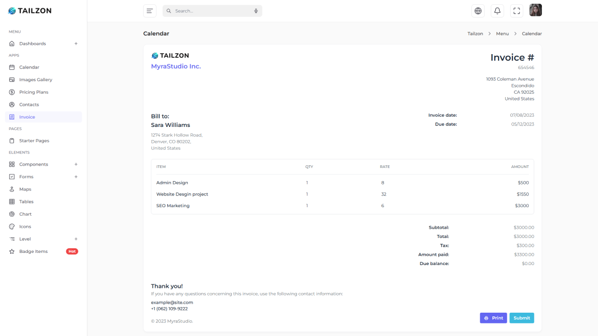Image resolution: width=598 pixels, height=336 pixels.
Task: Print the invoice
Action: coord(493,318)
